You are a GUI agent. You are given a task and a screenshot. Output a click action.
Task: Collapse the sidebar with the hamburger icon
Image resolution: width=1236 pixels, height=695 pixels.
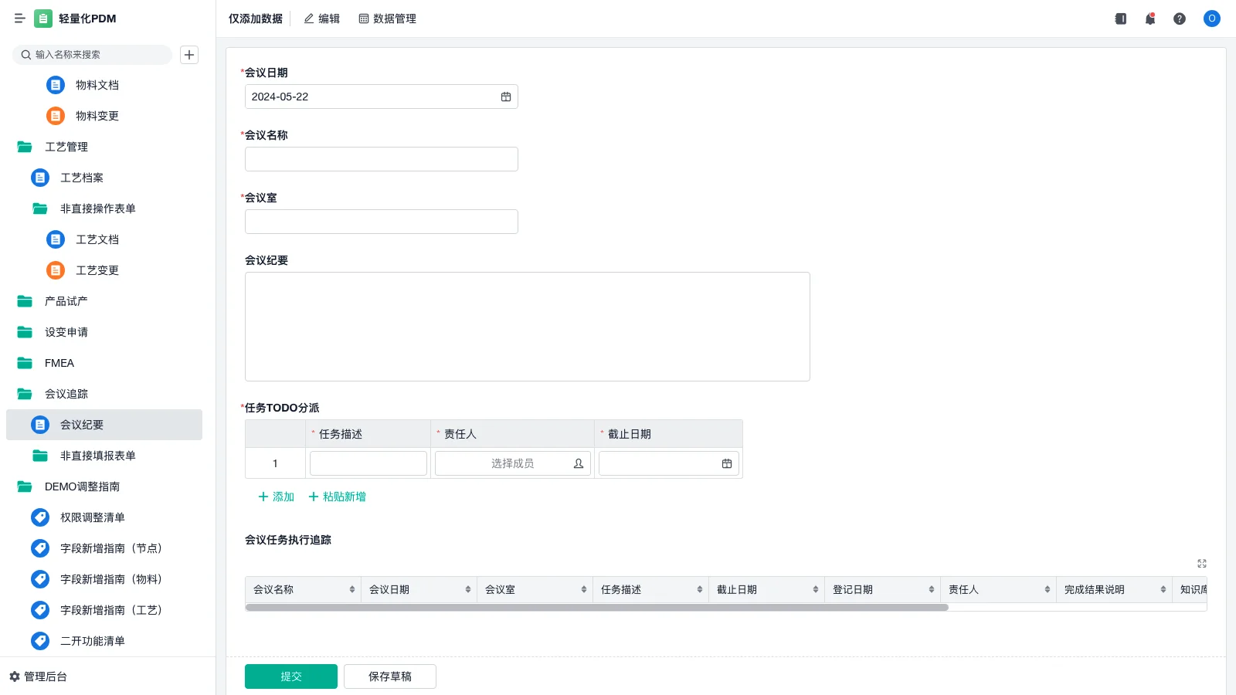click(19, 19)
